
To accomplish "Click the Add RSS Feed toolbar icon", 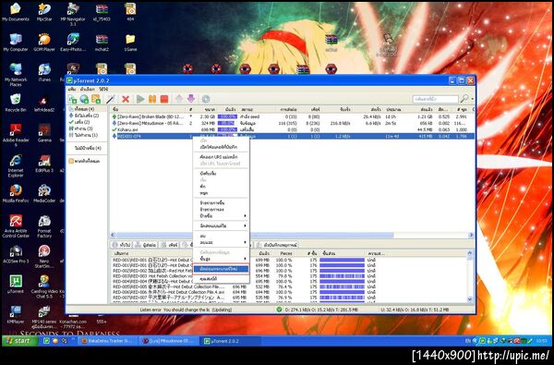I will pos(96,99).
